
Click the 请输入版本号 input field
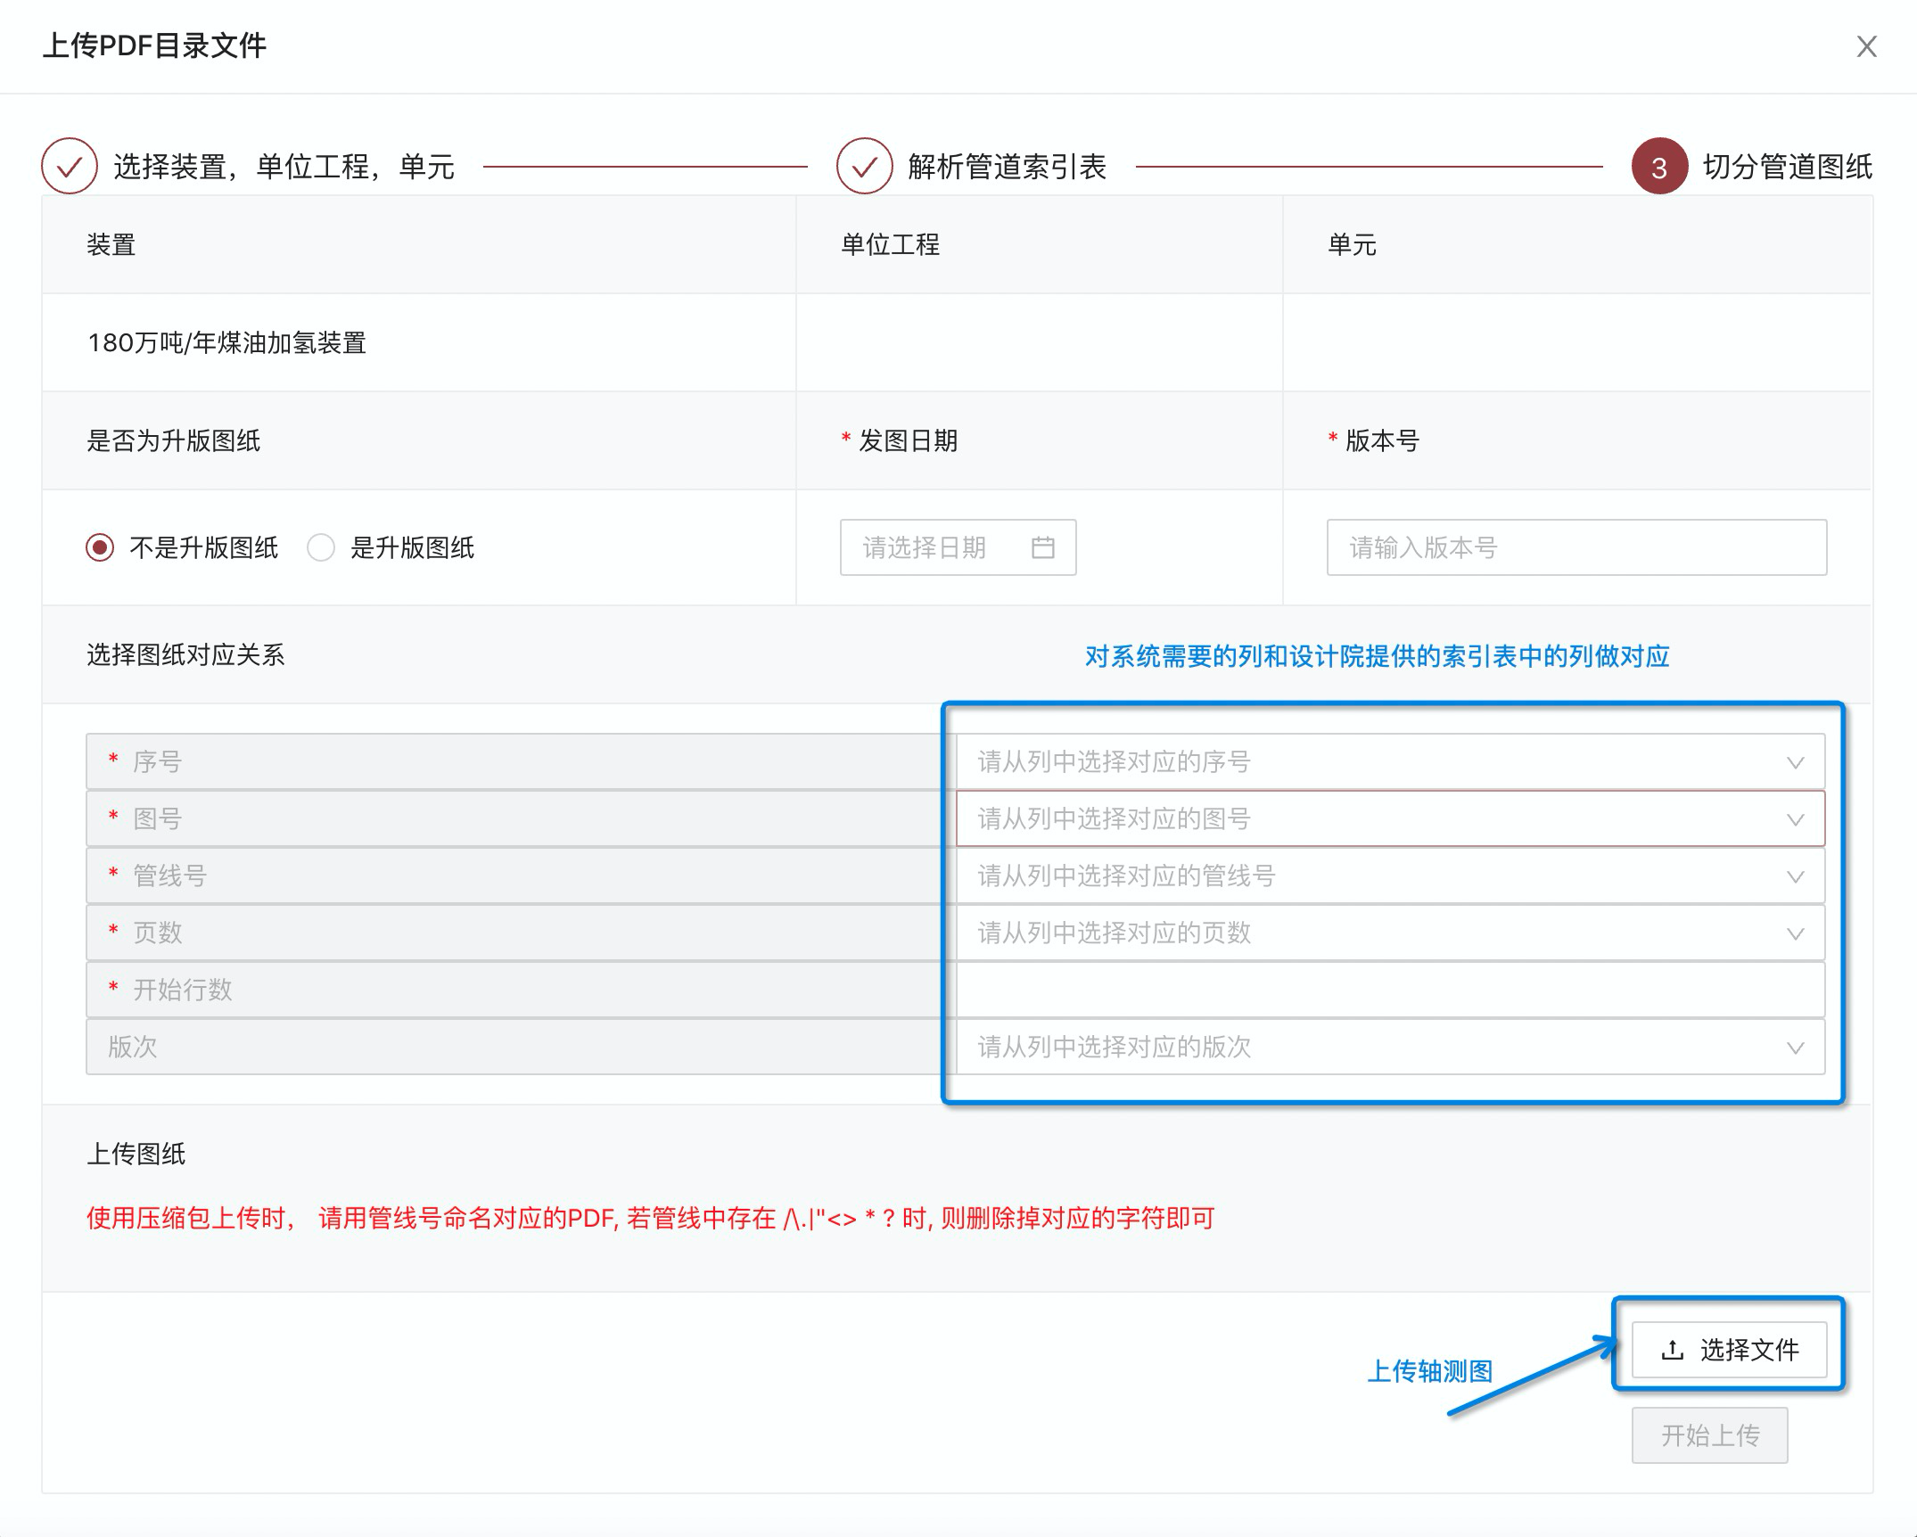pyautogui.click(x=1576, y=547)
